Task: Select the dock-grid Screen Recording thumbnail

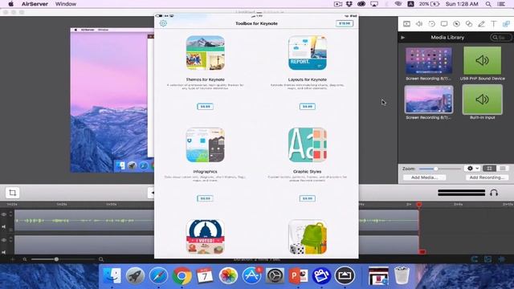Action: [428, 61]
